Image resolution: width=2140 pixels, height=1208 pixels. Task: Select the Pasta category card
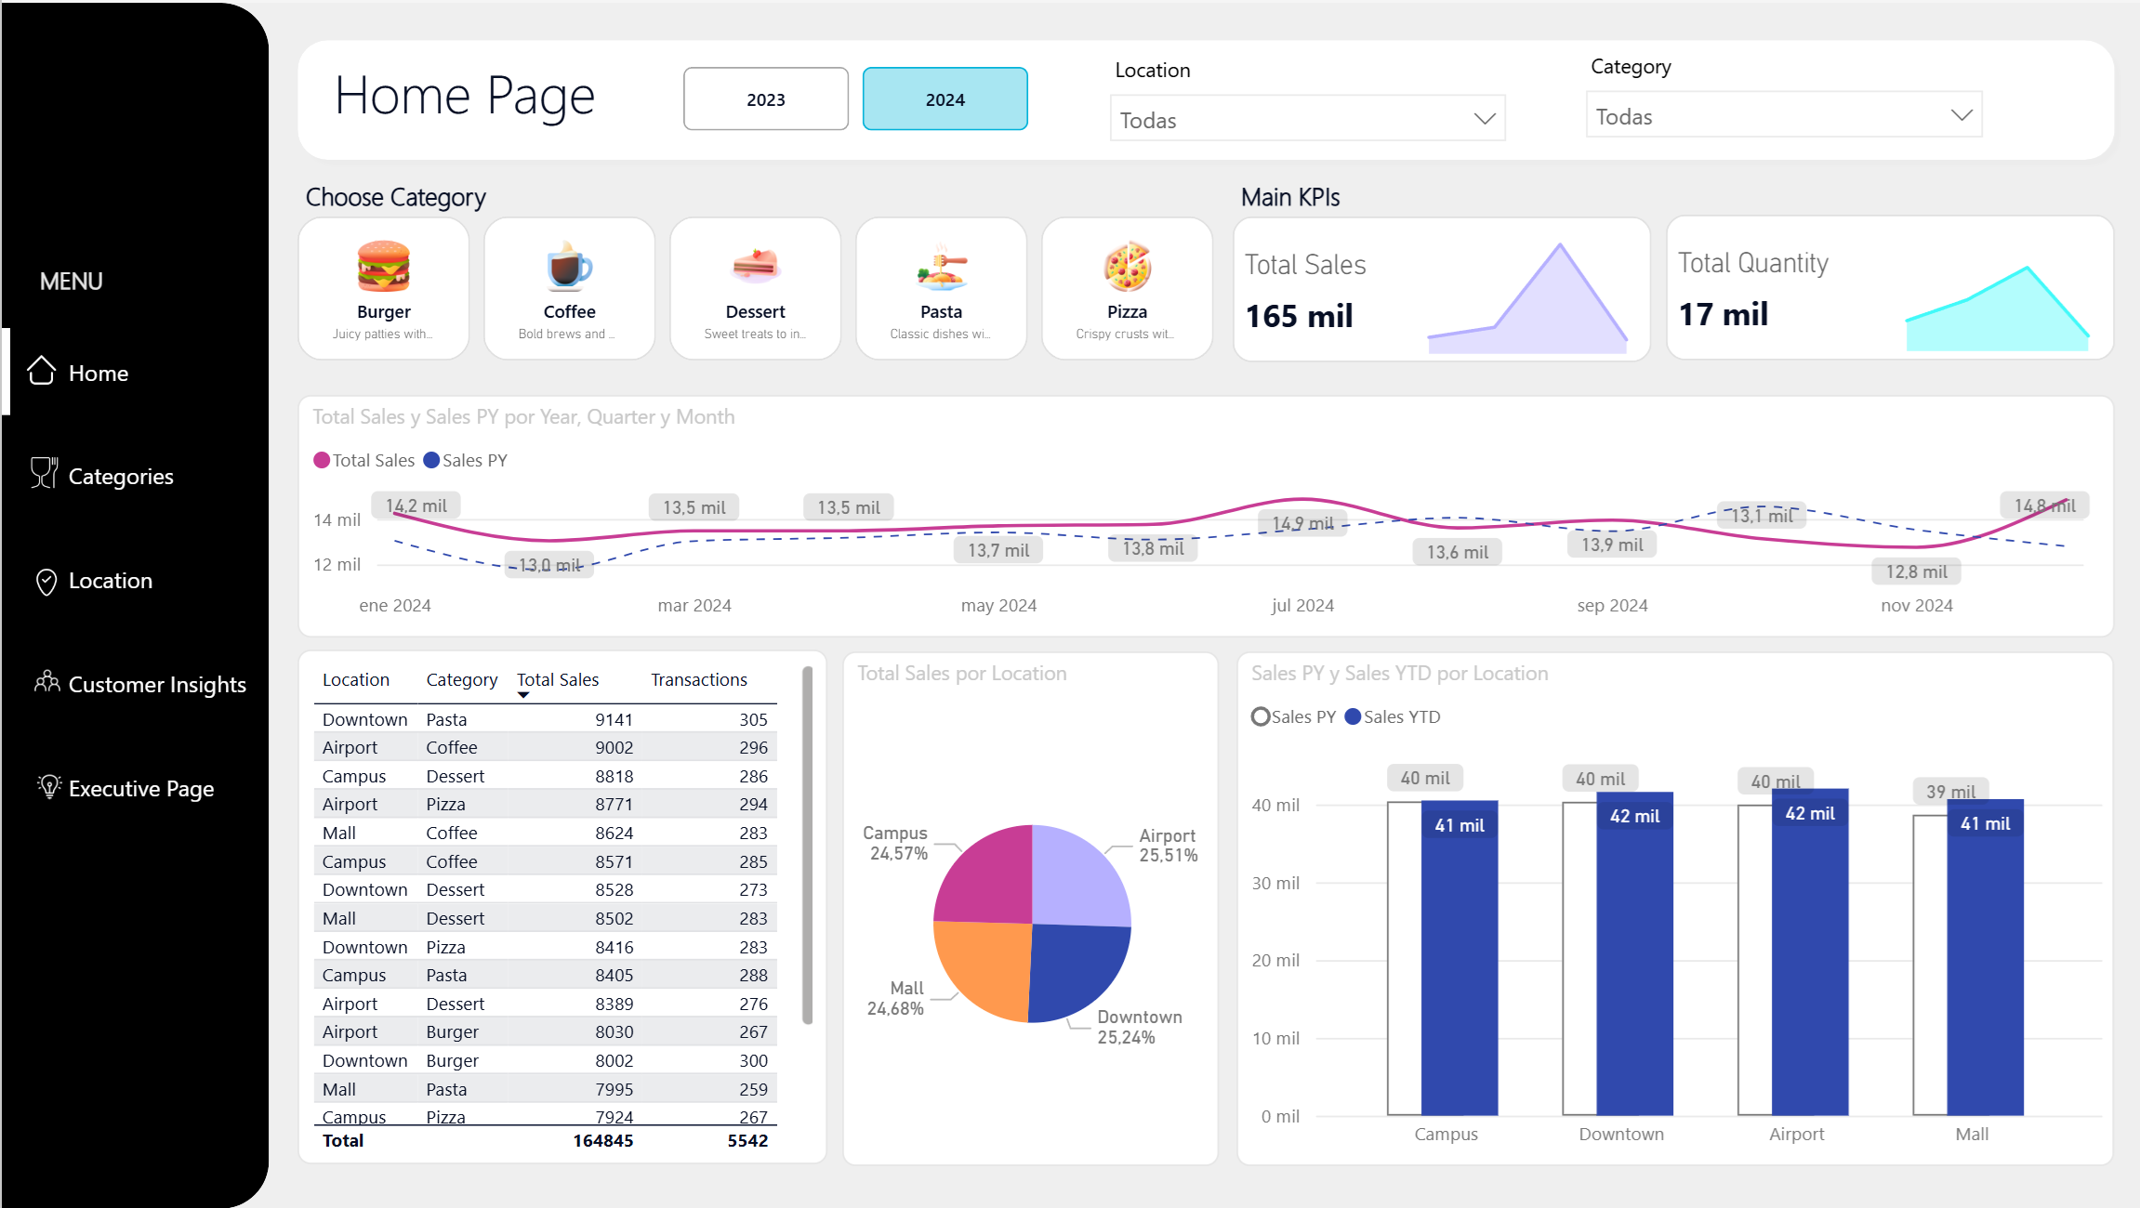(x=941, y=288)
